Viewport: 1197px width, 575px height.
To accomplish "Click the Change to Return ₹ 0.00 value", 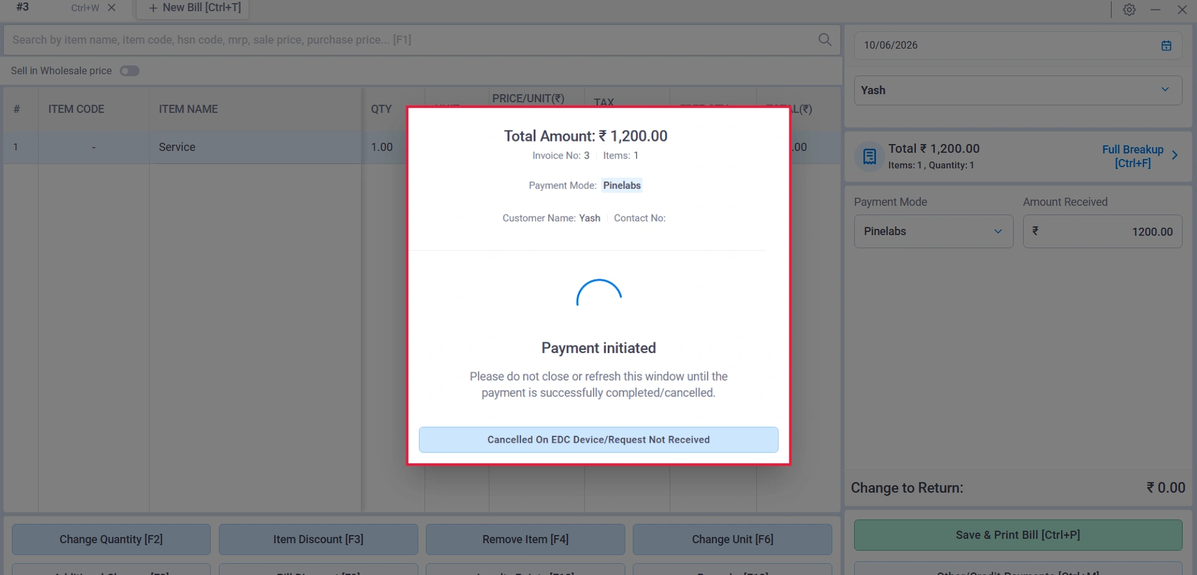I will click(x=1166, y=488).
